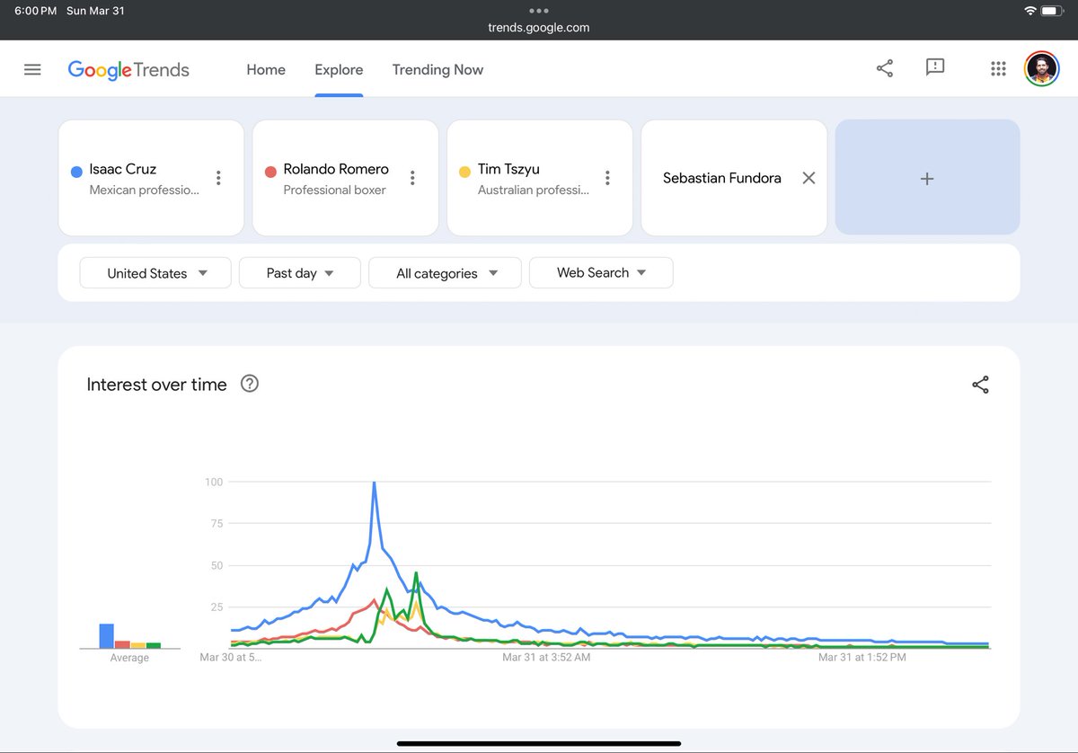Open options menu for Isaac Cruz
Viewport: 1078px width, 753px height.
click(218, 178)
